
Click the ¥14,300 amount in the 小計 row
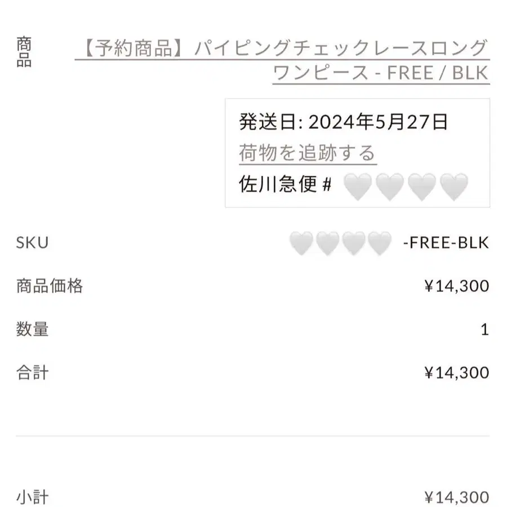[457, 497]
